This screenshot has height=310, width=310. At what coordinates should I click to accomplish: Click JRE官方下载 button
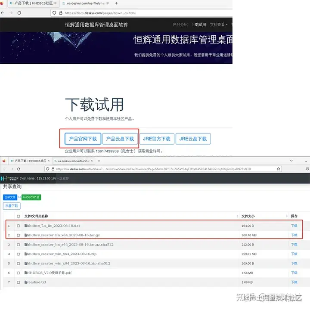(157, 139)
